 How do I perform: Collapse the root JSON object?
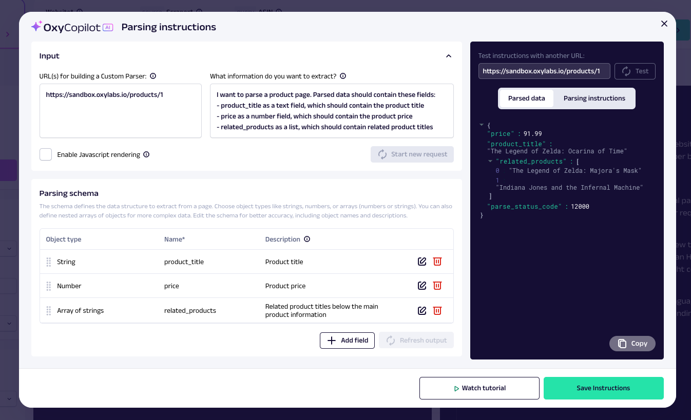coord(481,125)
